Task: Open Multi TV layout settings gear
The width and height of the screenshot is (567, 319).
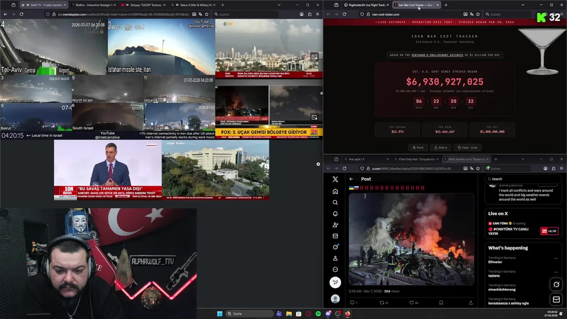Action: pos(318,164)
